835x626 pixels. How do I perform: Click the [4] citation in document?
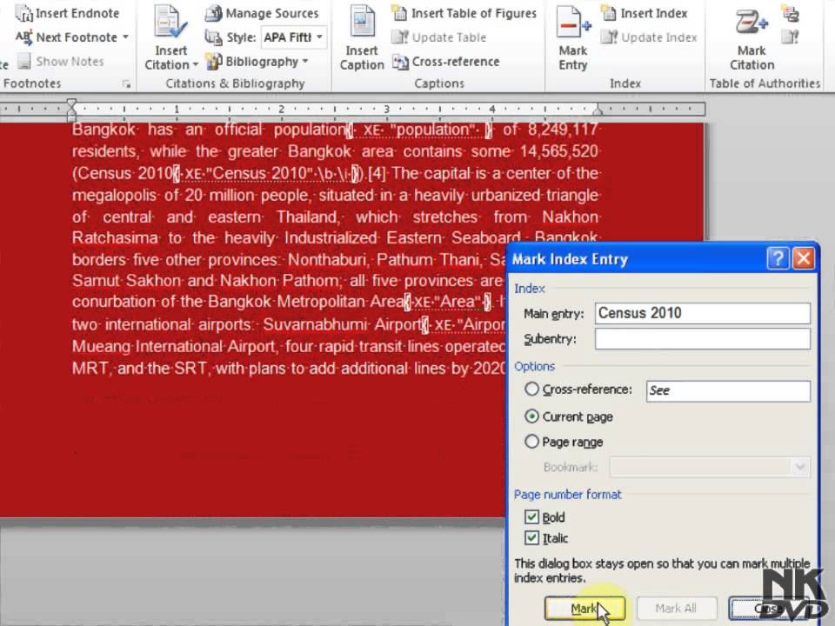[x=377, y=174]
